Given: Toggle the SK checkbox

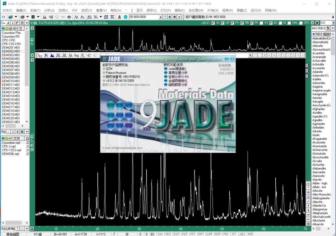Looking at the screenshot, I should (213, 23).
